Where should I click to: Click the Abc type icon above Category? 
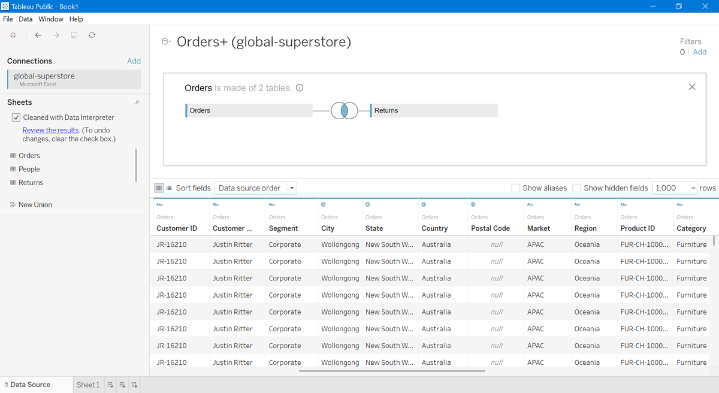[x=679, y=205]
